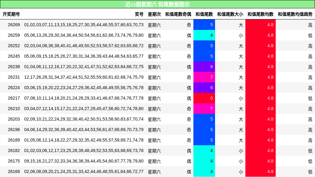Screen dimensions: 315x177
Task: Click issue number 26182
Action: coord(14,150)
